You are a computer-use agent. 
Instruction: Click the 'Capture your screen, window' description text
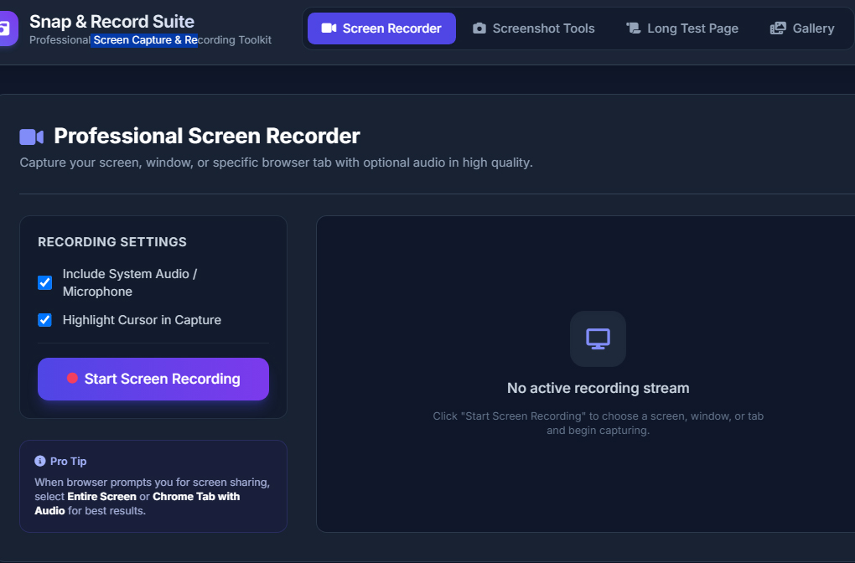(x=276, y=163)
